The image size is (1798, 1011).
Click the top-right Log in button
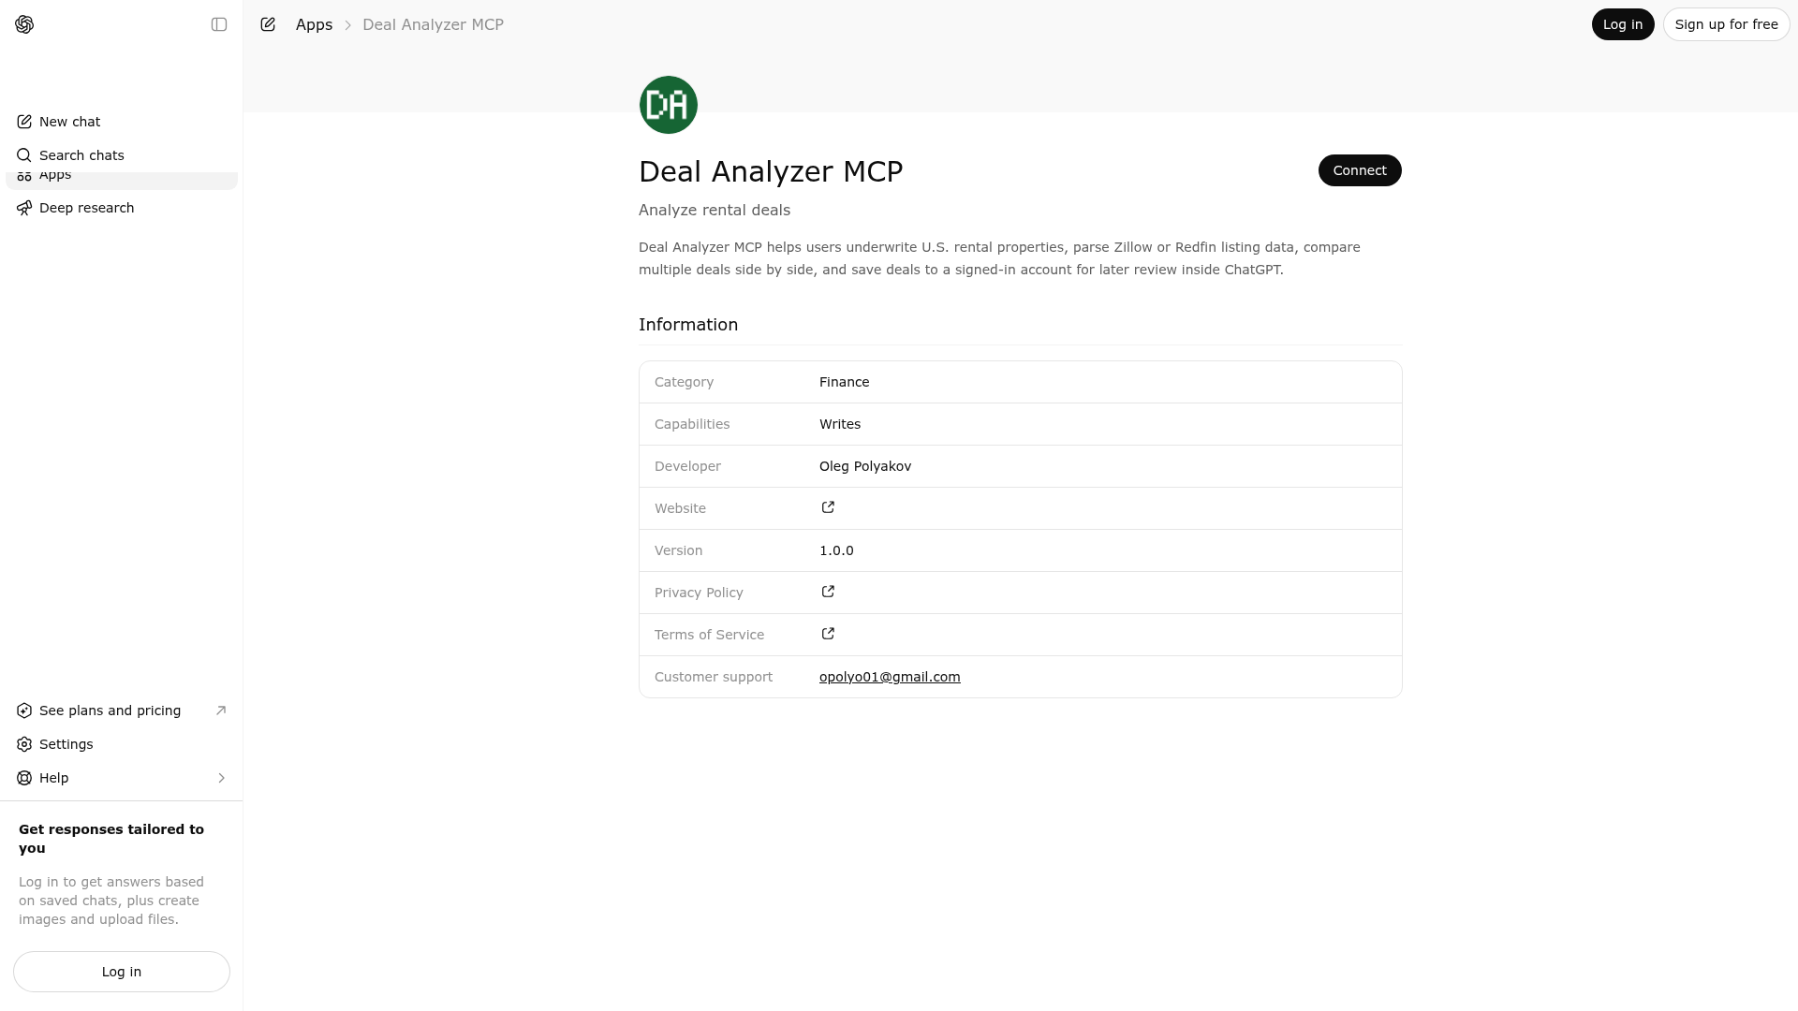pos(1623,24)
